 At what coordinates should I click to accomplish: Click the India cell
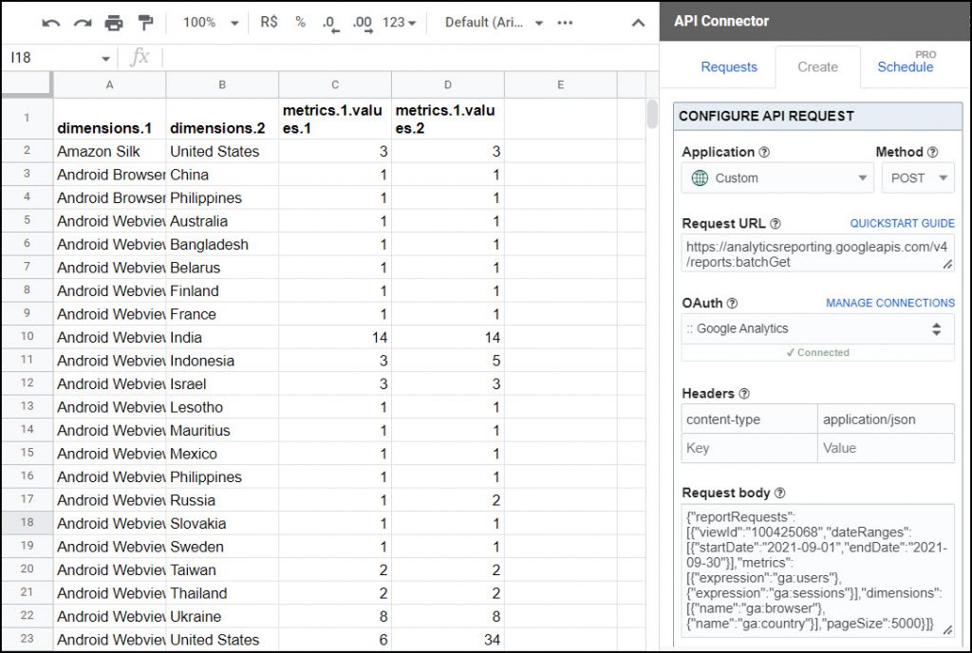pos(222,337)
